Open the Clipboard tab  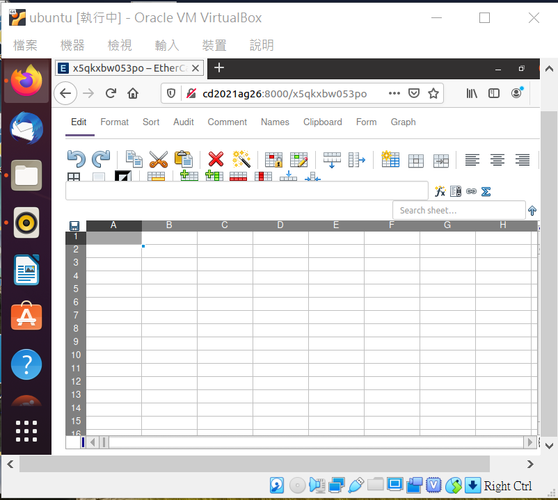click(322, 122)
